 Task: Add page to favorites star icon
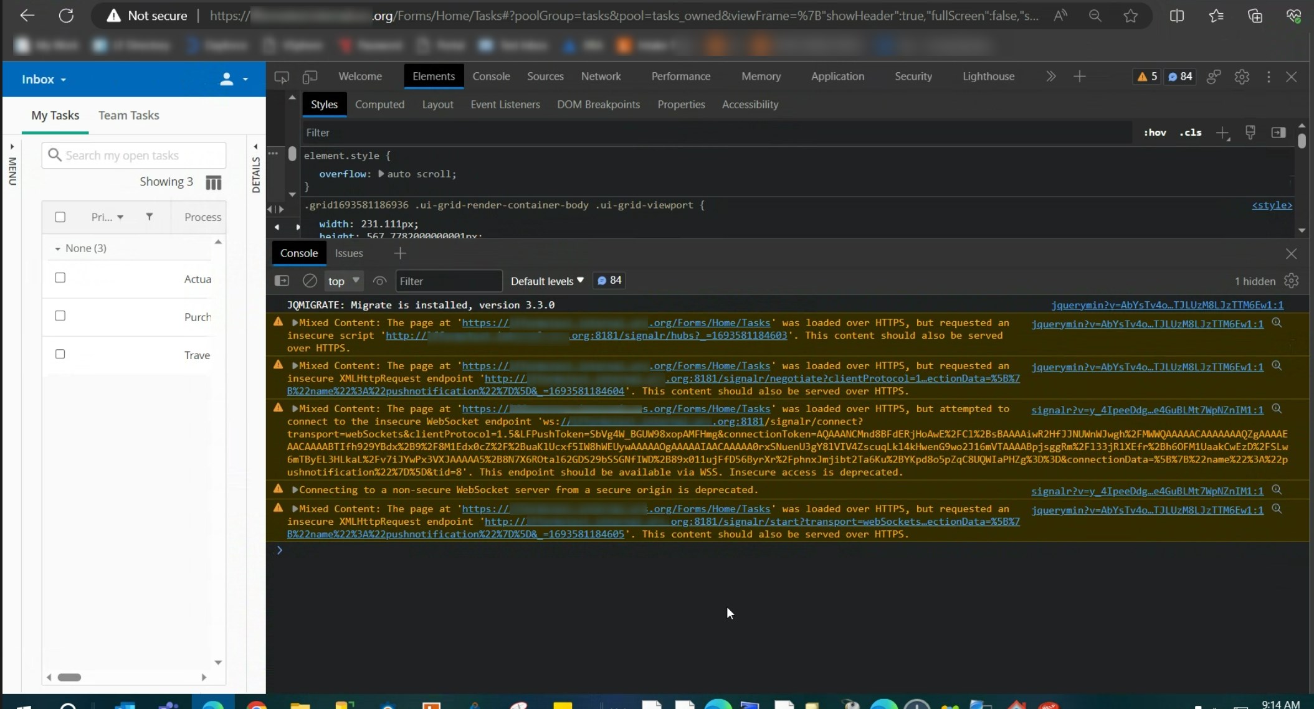pyautogui.click(x=1131, y=16)
